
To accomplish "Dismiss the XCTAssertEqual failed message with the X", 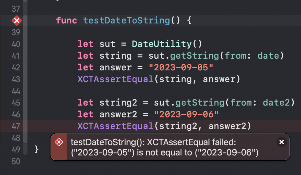I will click(x=282, y=142).
